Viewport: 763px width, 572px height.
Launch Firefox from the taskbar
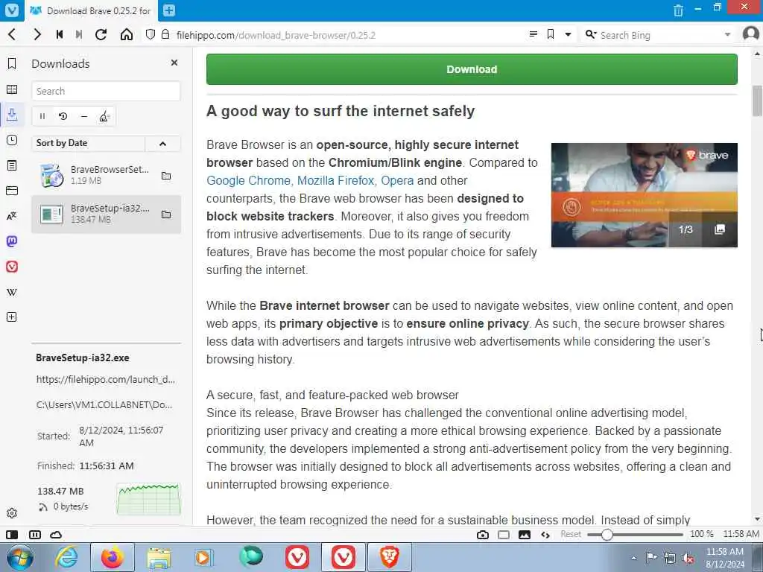point(113,557)
